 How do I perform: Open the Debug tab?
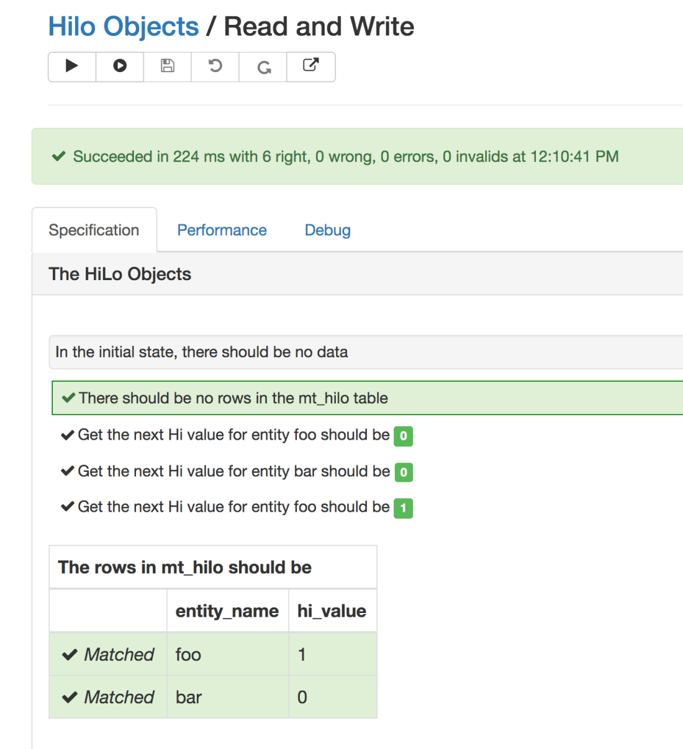pos(327,230)
